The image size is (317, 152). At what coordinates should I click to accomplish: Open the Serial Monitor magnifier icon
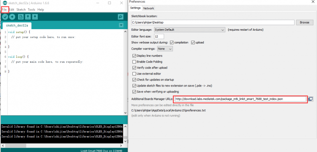pos(120,17)
